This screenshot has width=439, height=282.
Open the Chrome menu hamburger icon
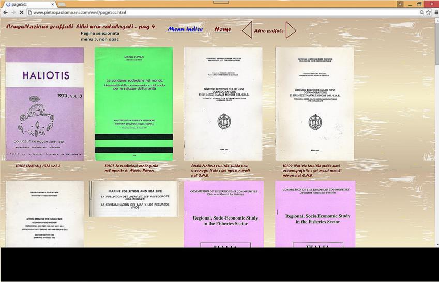(436, 12)
